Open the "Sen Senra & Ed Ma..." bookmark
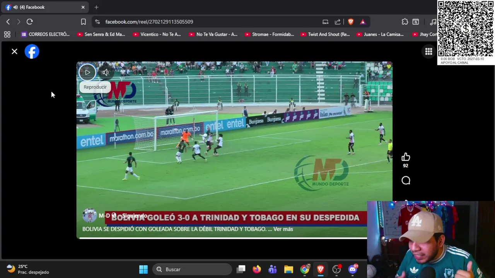Image resolution: width=495 pixels, height=278 pixels. (101, 34)
